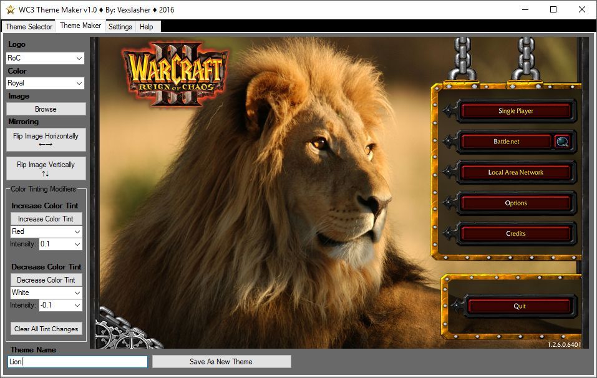The image size is (597, 378).
Task: Minimize the WC3 Theme Maker window
Action: pos(525,9)
